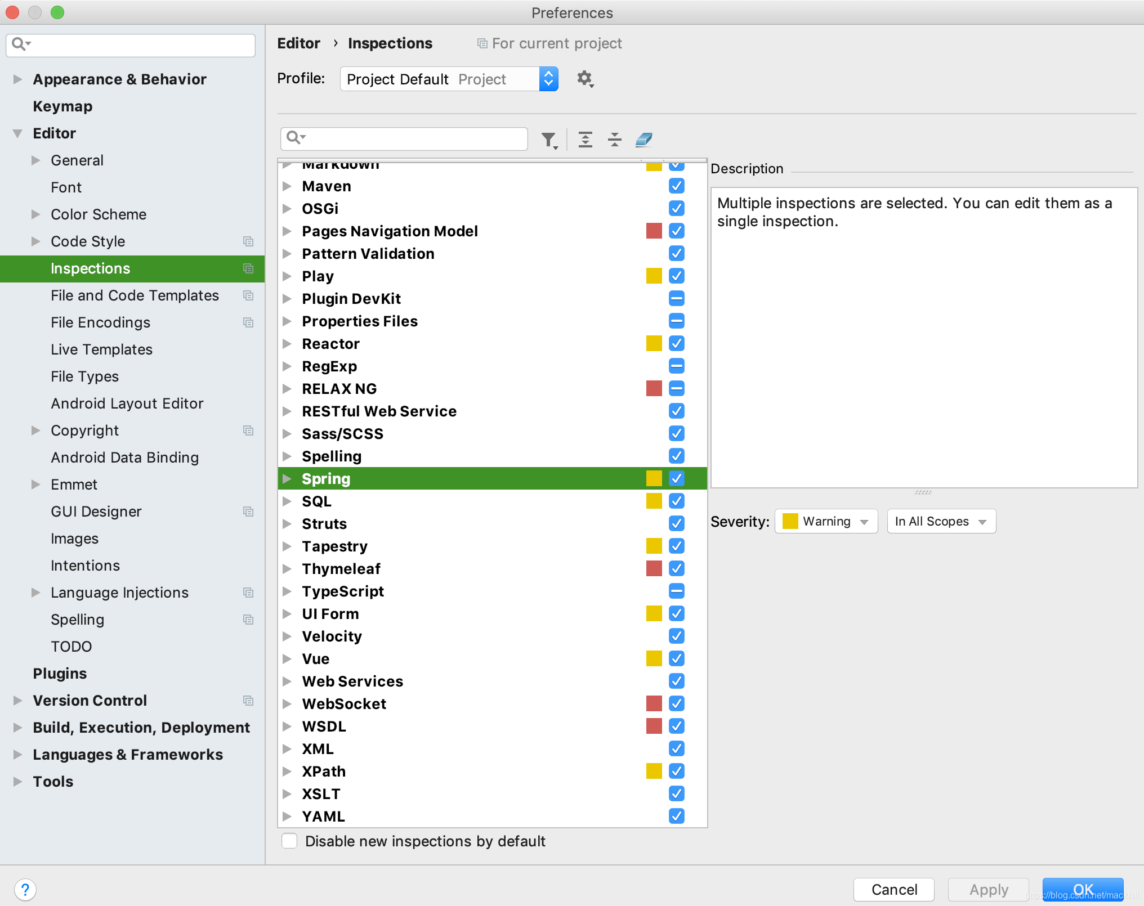Toggle the TypeScript inspections checkbox
Image resolution: width=1144 pixels, height=906 pixels.
coord(677,591)
